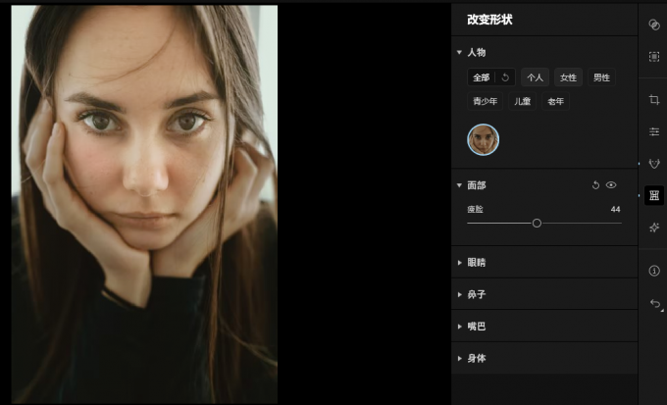667x405 pixels.
Task: Select the 青少年 person filter
Action: pyautogui.click(x=485, y=101)
